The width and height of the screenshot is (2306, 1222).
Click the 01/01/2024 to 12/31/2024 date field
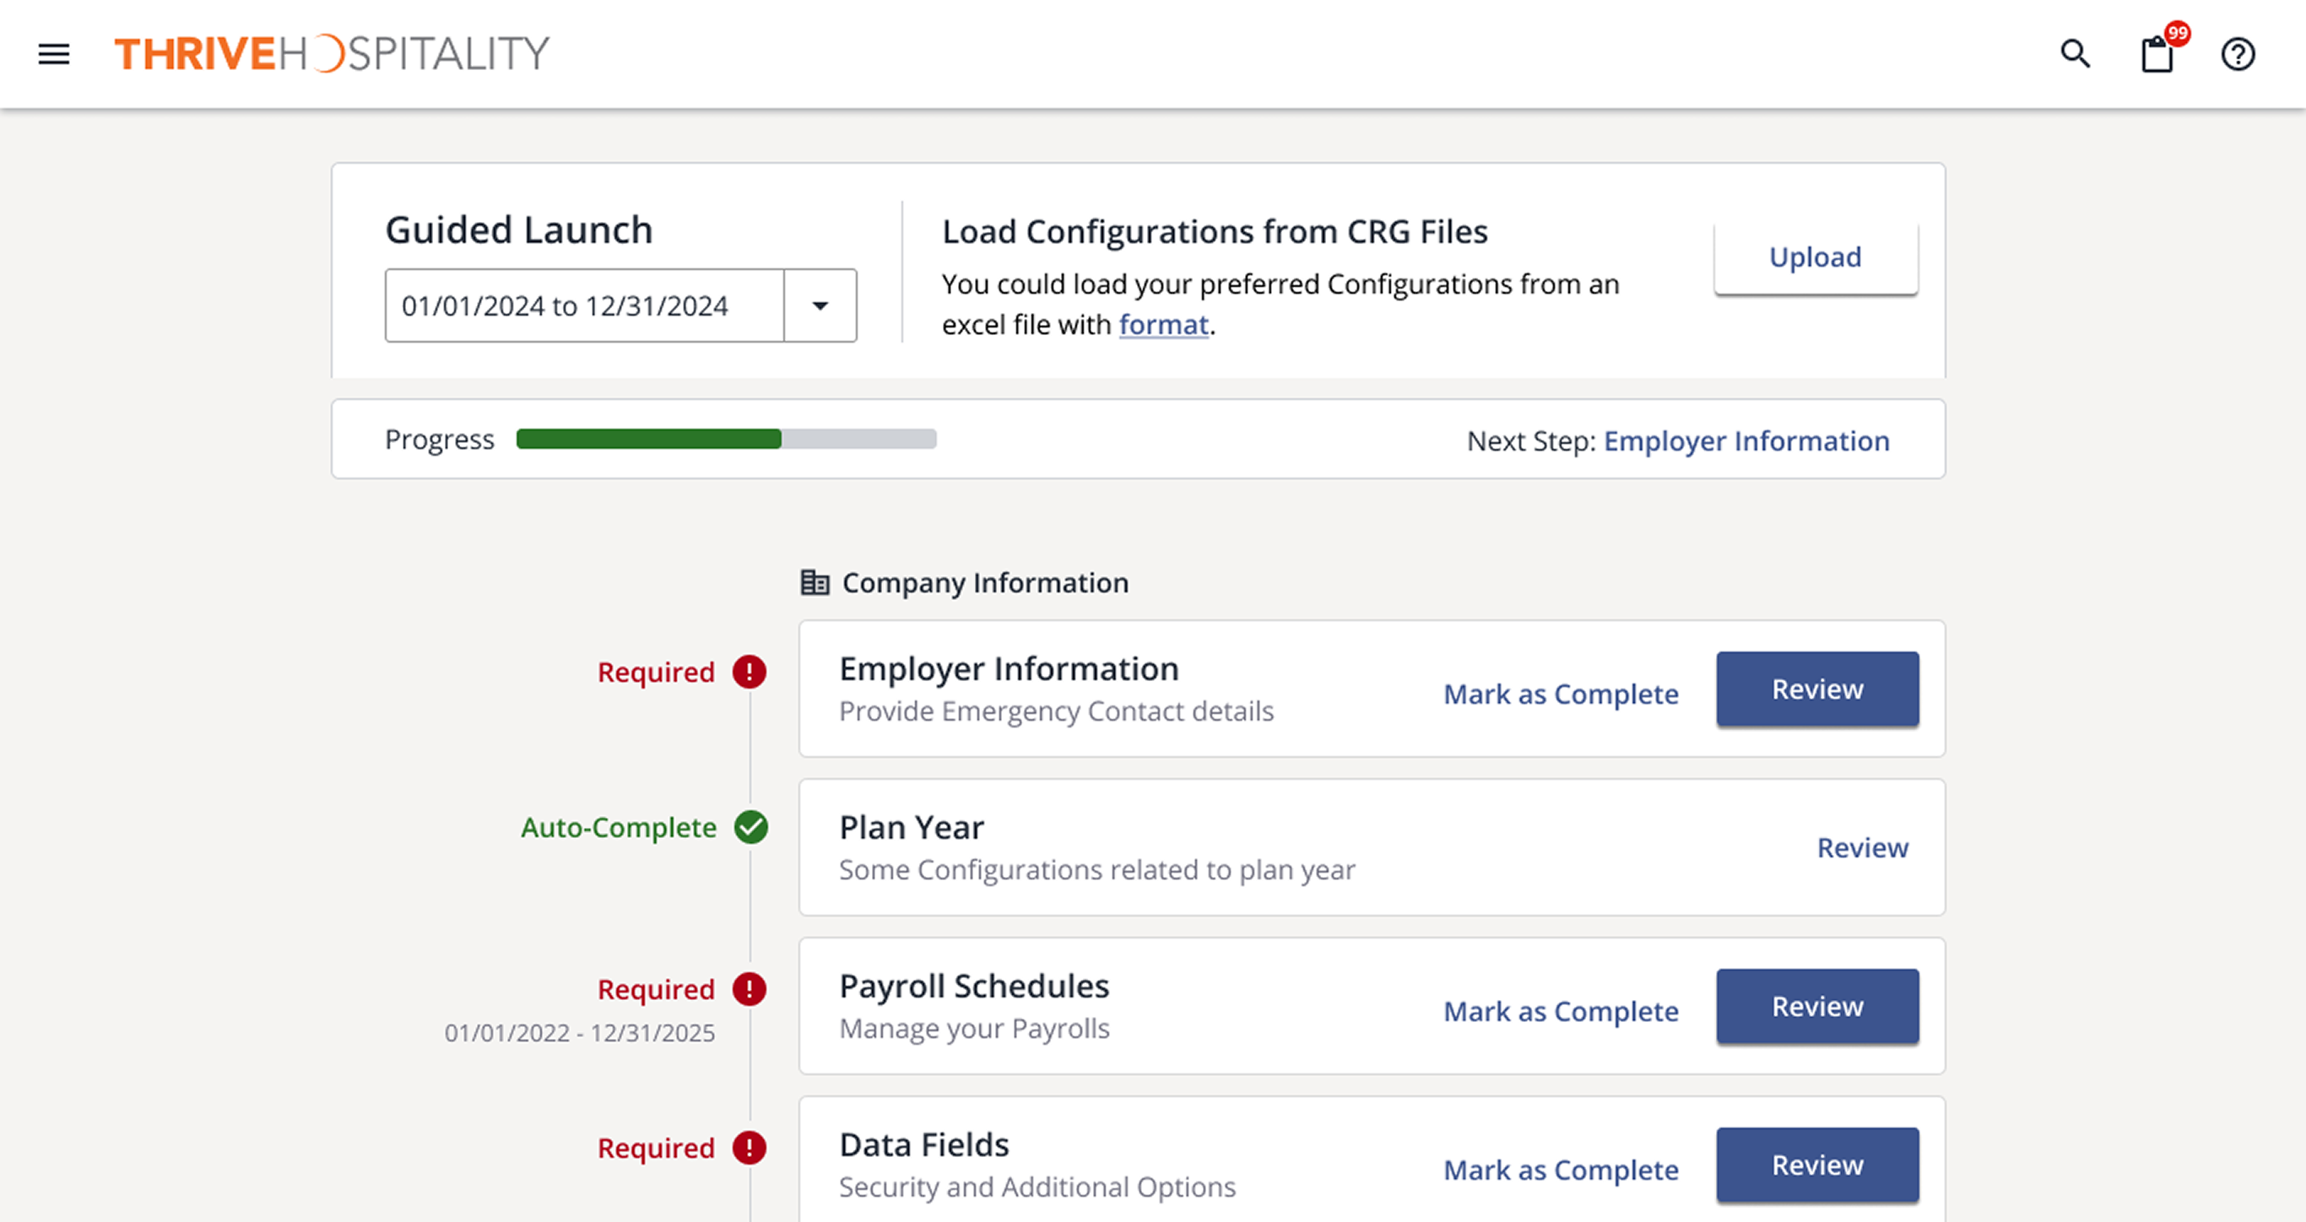pos(583,306)
